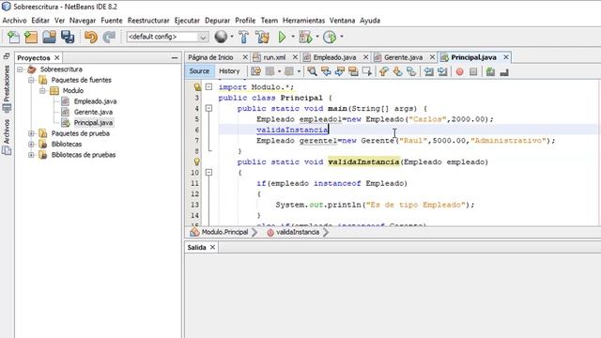Open the Ayuda menu
The height and width of the screenshot is (338, 601).
(370, 21)
